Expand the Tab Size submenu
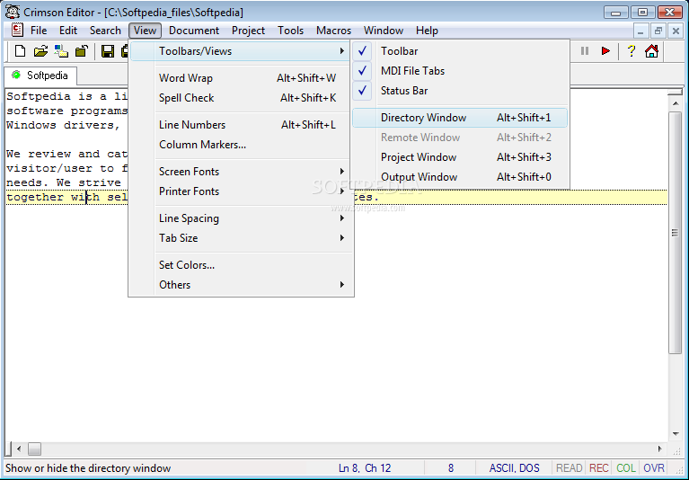The height and width of the screenshot is (480, 689). click(x=242, y=238)
